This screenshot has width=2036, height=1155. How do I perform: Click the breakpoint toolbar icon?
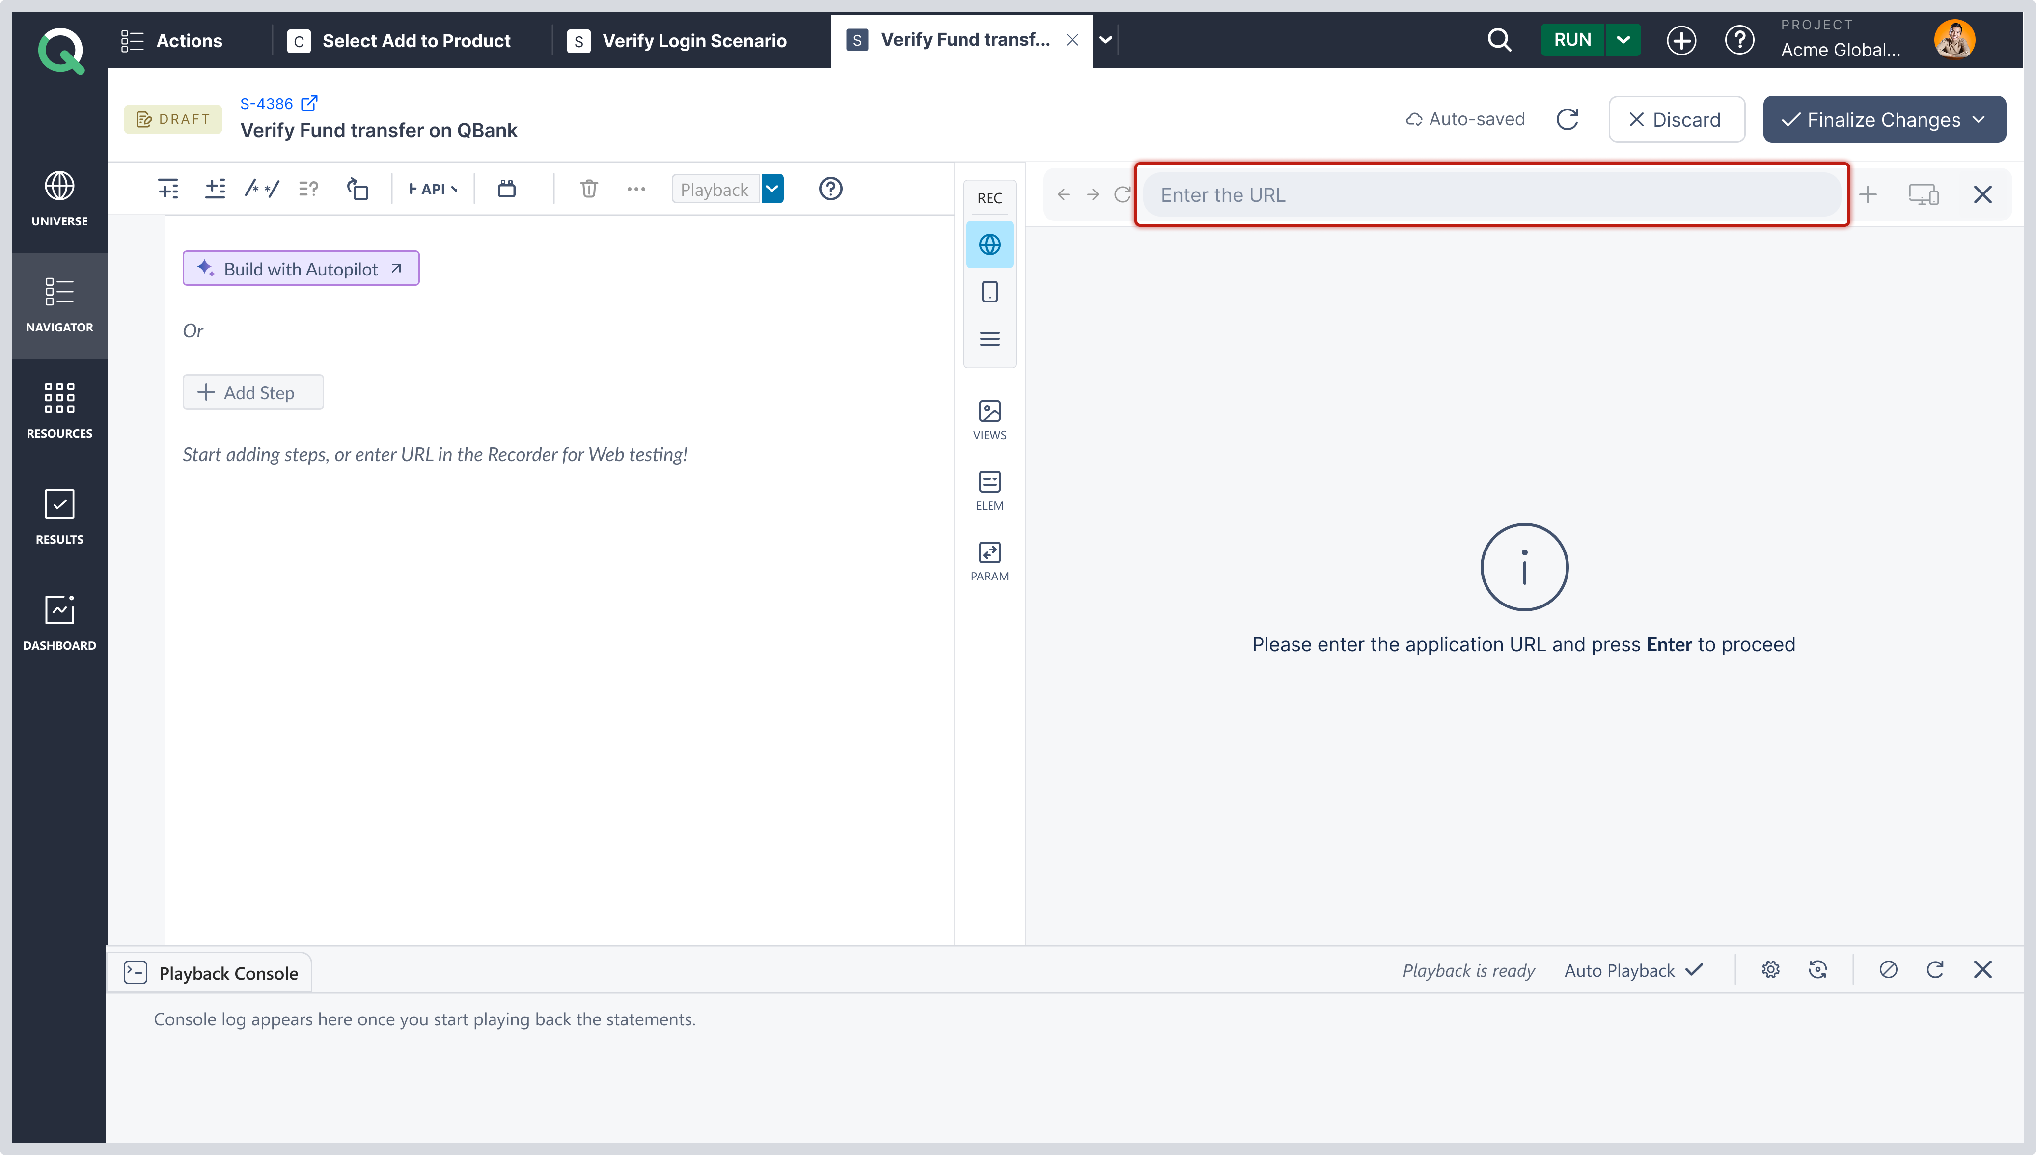[x=507, y=189]
